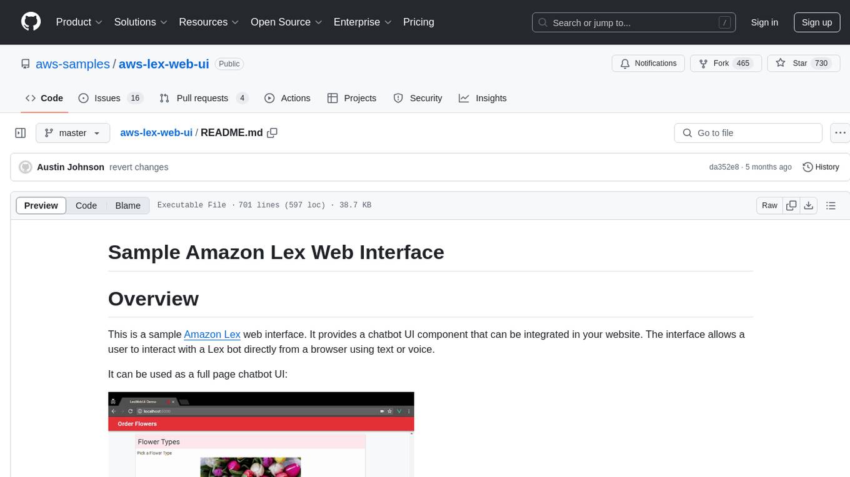Open the 'revert changes' commit message
The image size is (850, 477).
pyautogui.click(x=139, y=167)
